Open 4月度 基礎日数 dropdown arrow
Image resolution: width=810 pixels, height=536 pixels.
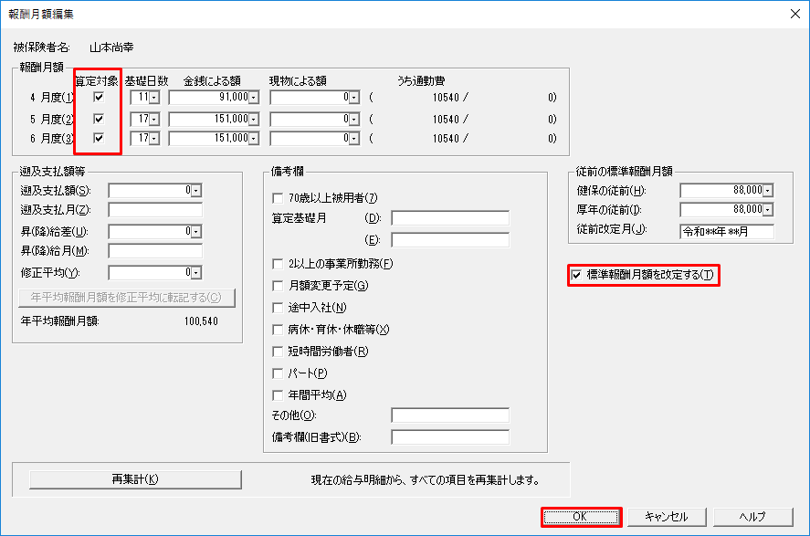pos(154,97)
